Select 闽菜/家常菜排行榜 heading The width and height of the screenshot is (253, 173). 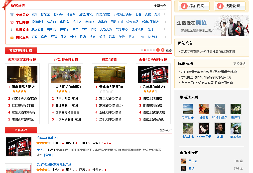[x=22, y=59]
